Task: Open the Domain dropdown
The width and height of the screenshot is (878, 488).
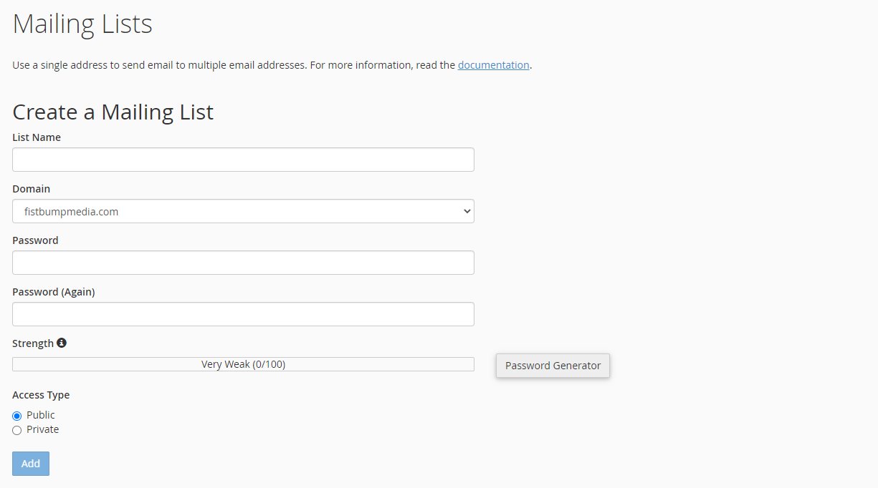Action: tap(243, 211)
